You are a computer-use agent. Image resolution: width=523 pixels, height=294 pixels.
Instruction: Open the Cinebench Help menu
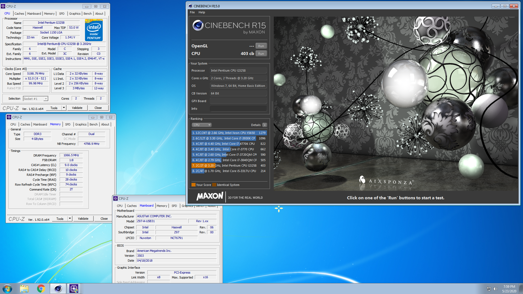pos(202,12)
